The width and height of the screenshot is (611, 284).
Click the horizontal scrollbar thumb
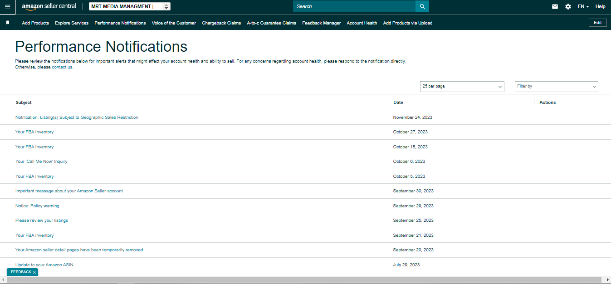click(x=304, y=279)
